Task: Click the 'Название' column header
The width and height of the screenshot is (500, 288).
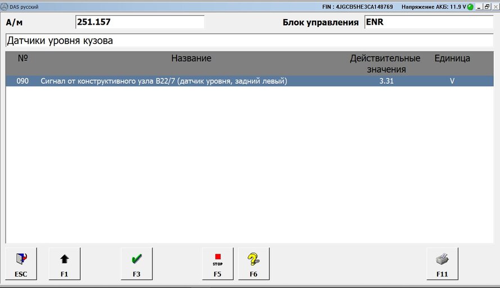Action: click(x=191, y=58)
